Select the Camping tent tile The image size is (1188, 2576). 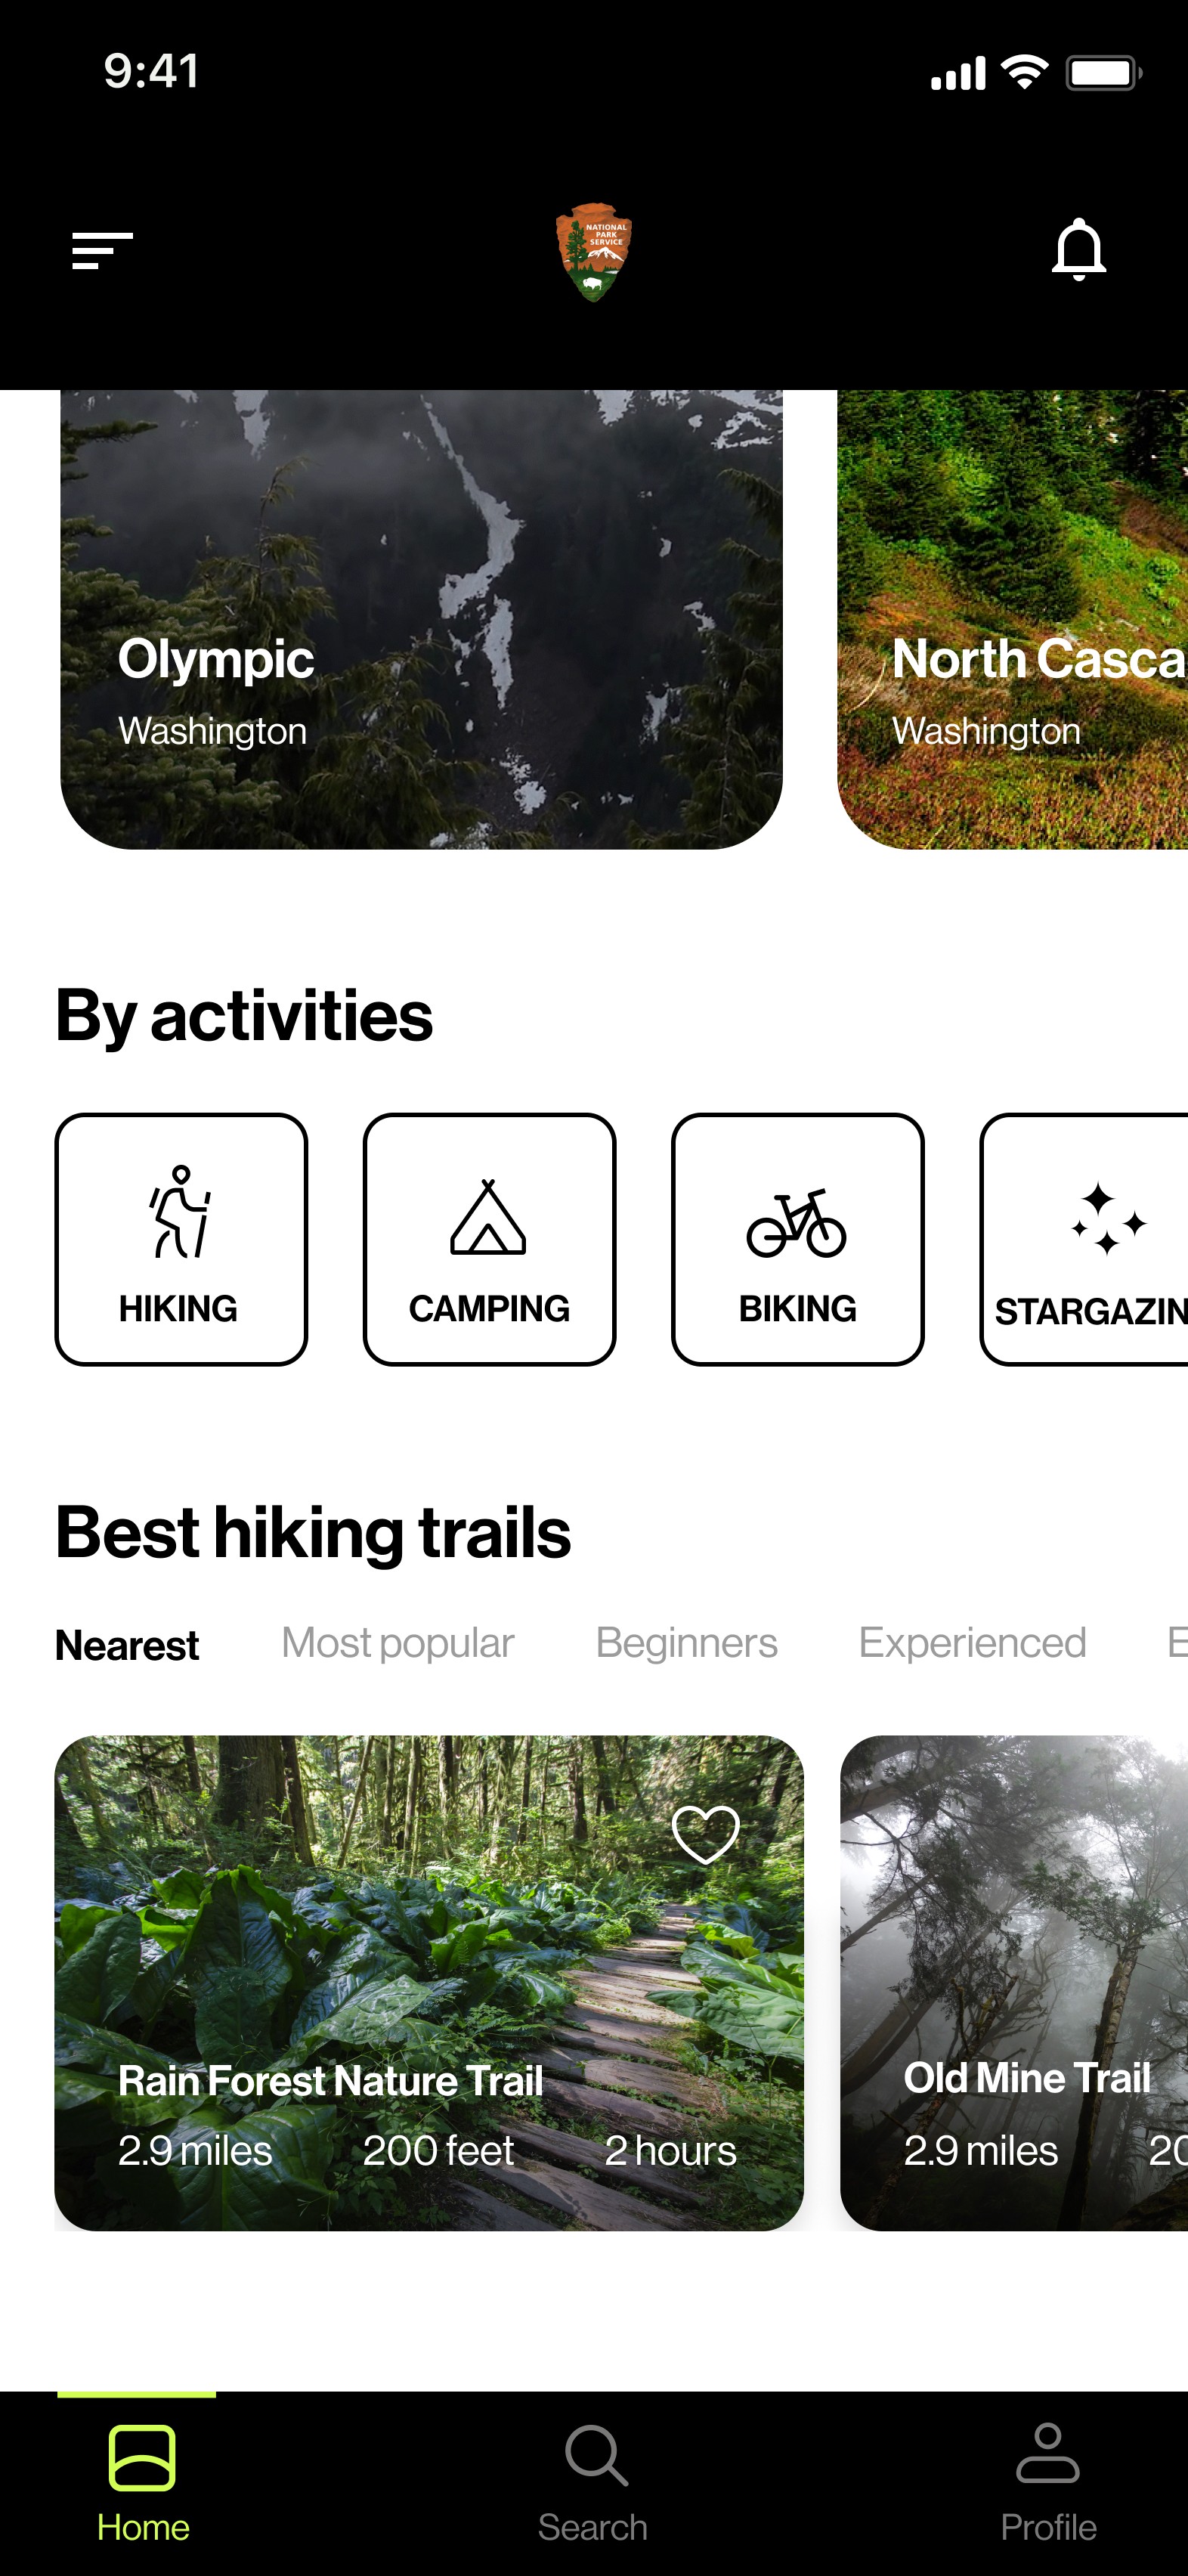click(489, 1239)
